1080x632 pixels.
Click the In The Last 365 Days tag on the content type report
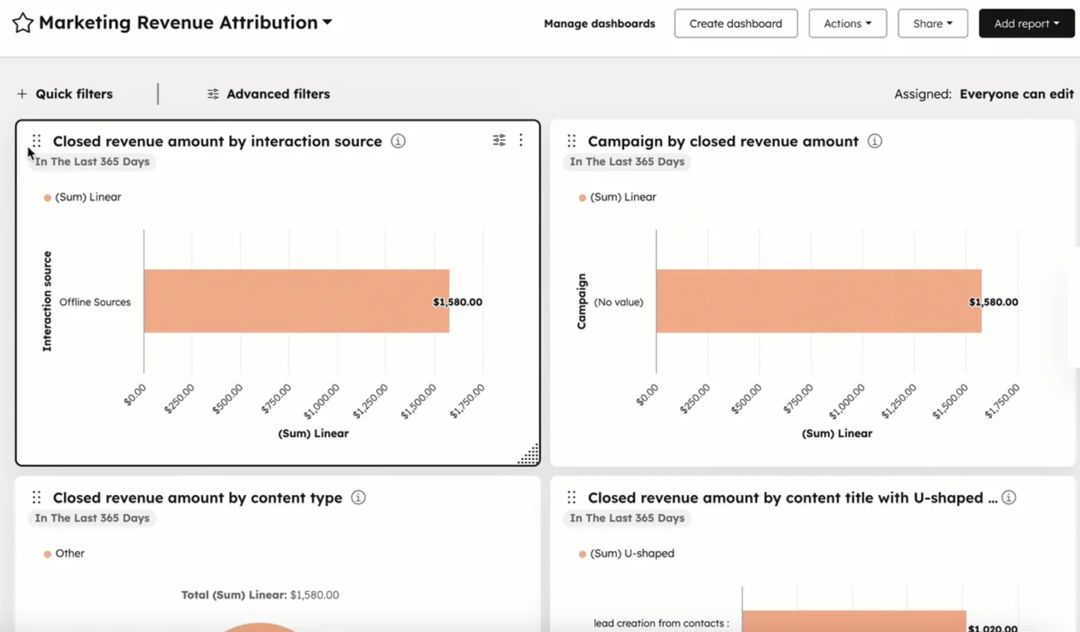click(92, 518)
